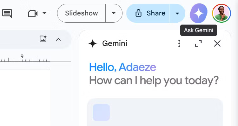Click the video camera meeting icon

[33, 14]
